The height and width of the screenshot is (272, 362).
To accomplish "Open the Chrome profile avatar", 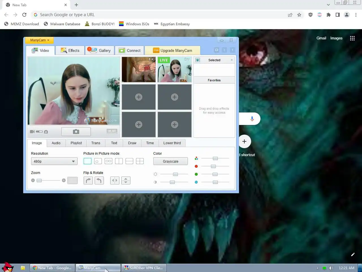I will pos(347,15).
